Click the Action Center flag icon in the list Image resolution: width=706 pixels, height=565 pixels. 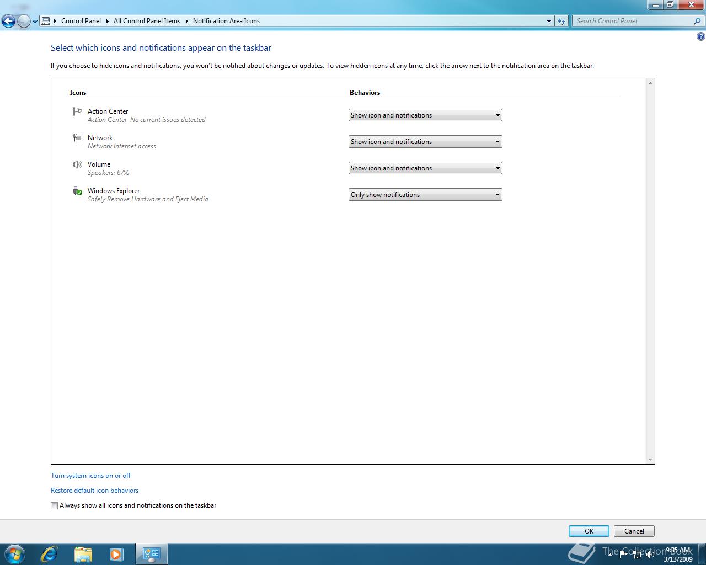click(78, 112)
